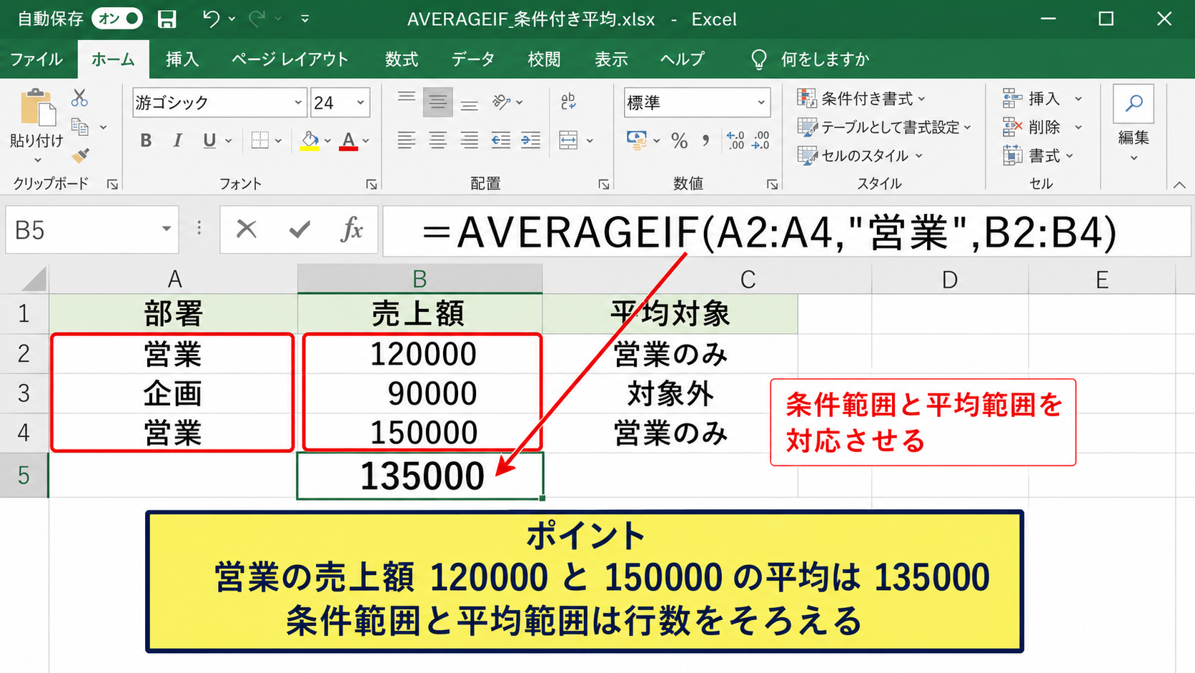Undo the last action

click(211, 19)
